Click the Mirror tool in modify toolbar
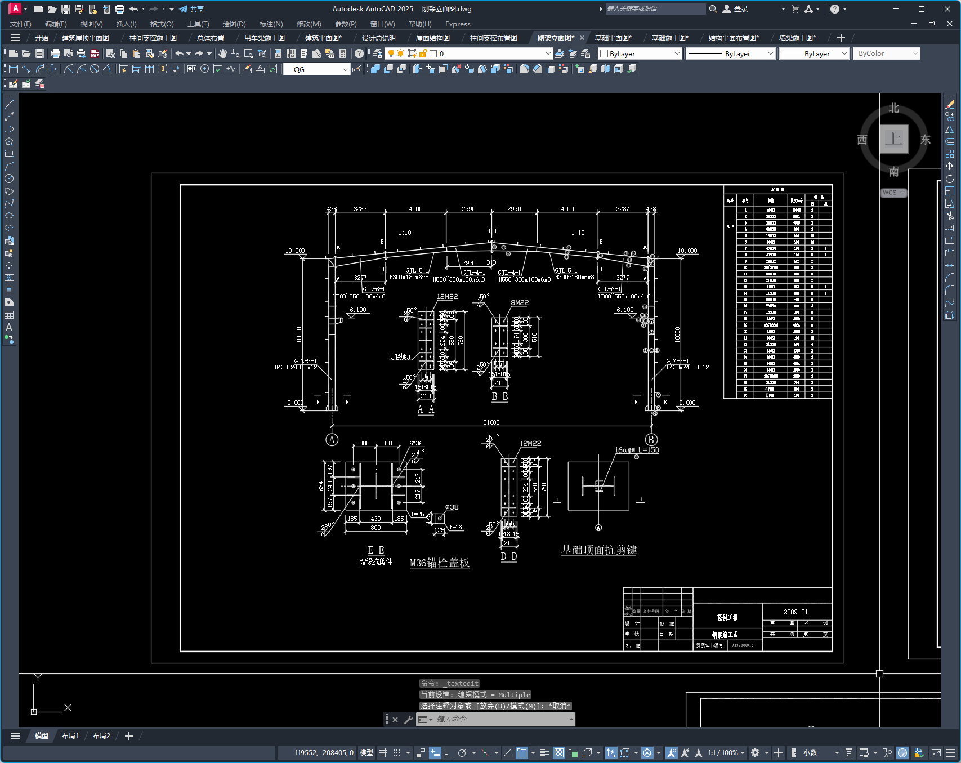This screenshot has height=763, width=961. (950, 129)
